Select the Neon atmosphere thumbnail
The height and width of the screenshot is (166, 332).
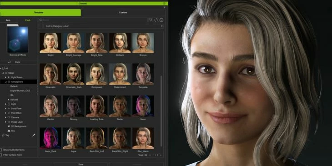(143, 106)
